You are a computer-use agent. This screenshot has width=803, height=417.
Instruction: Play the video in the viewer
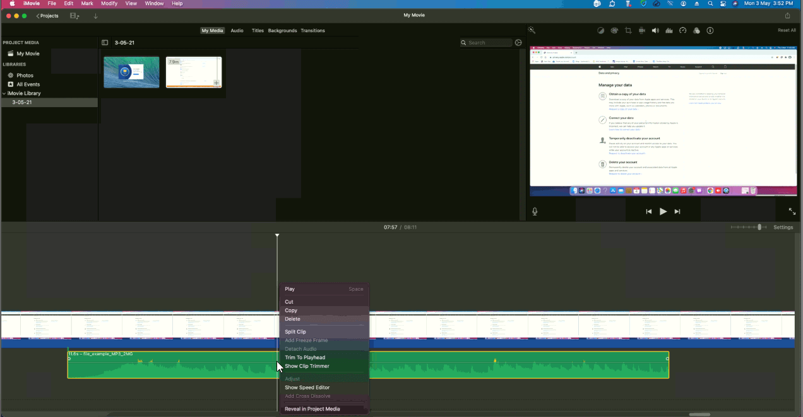(x=663, y=212)
